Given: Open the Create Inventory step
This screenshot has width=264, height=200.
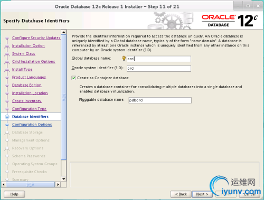Looking at the screenshot, I should coord(27,101).
